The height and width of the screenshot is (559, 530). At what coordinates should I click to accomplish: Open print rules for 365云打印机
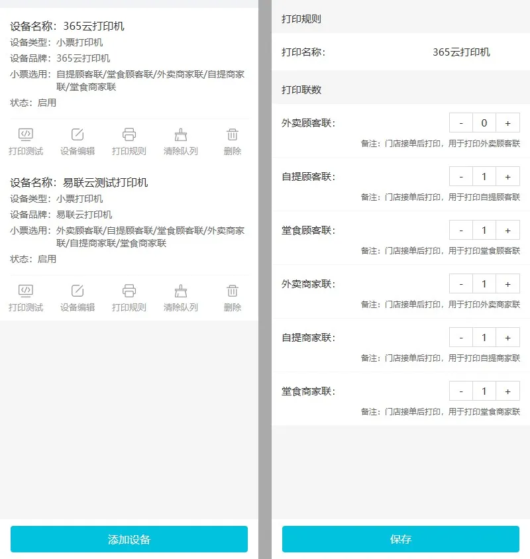129,142
